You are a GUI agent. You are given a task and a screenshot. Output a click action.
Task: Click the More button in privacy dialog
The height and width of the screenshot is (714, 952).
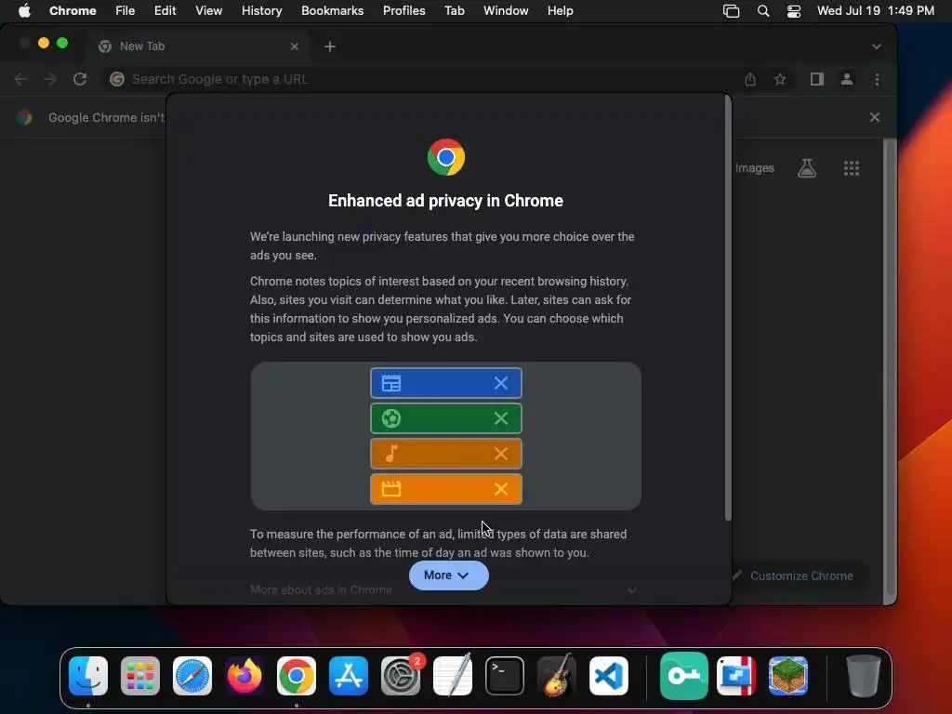(x=448, y=575)
